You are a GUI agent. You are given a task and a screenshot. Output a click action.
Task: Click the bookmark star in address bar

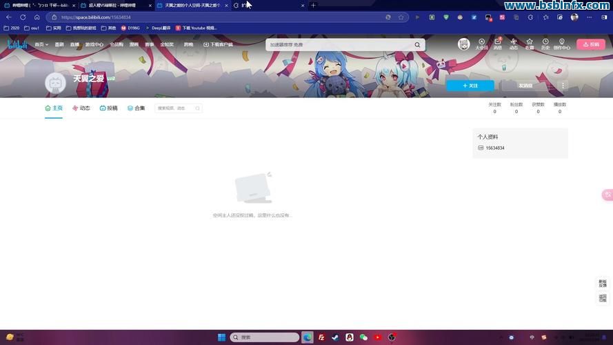(x=401, y=17)
